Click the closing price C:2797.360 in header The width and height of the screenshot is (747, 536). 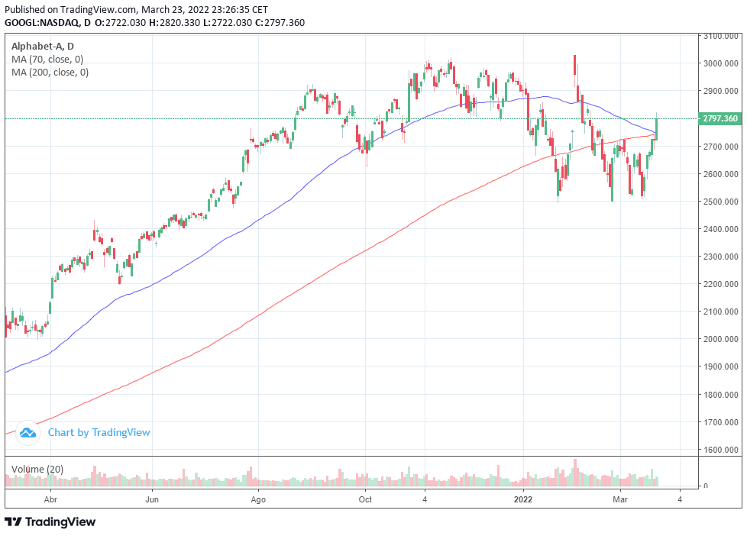(280, 22)
